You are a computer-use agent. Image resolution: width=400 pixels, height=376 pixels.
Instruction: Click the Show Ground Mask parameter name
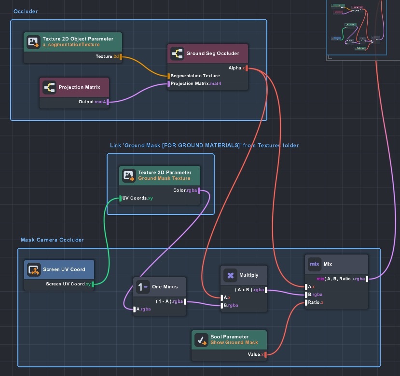click(234, 343)
